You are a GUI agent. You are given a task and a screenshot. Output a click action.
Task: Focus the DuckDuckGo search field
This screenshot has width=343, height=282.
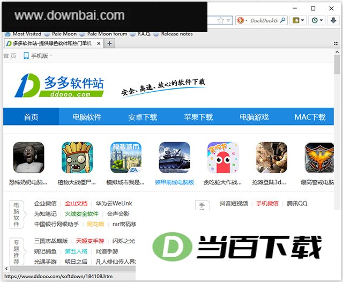[264, 20]
